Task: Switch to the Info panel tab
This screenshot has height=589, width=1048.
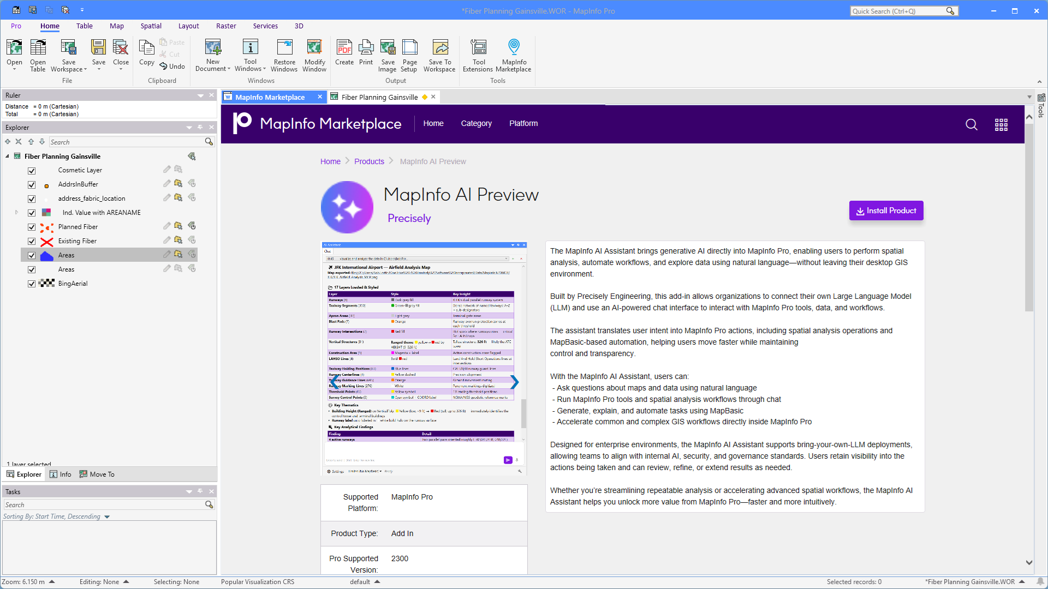Action: 61,474
